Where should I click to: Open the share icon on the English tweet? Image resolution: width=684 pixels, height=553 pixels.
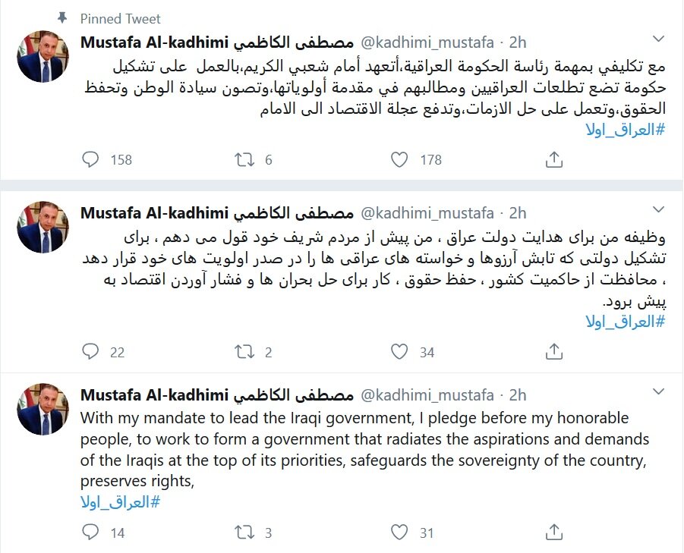pyautogui.click(x=553, y=533)
